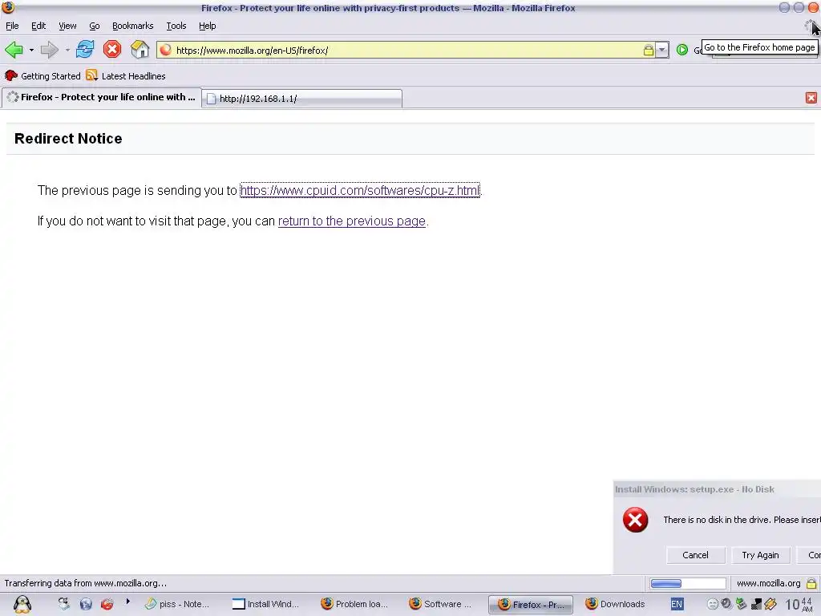Open the Forward history dropdown arrow
Viewport: 821px width, 616px height.
[67, 51]
